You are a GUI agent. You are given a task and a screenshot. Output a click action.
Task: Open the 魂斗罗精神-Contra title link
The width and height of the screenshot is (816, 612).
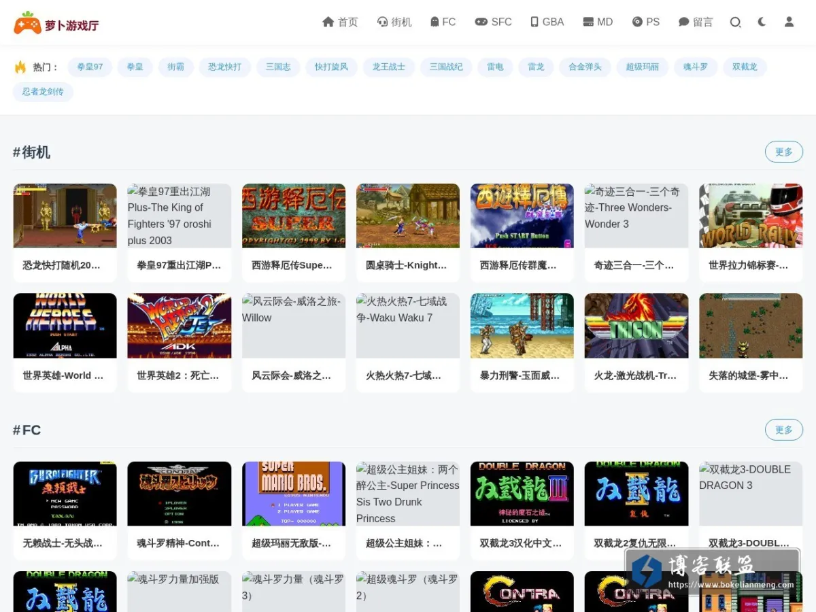[x=180, y=543]
